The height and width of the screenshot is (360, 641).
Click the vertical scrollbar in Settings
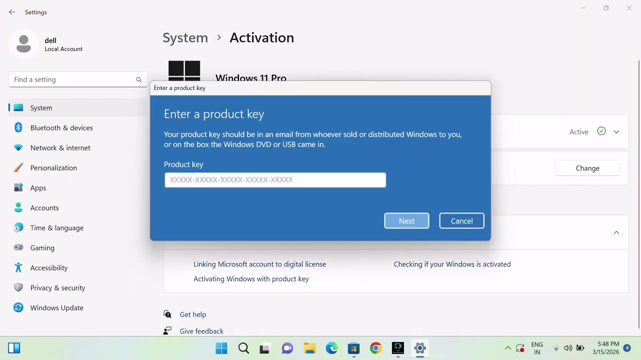638,195
